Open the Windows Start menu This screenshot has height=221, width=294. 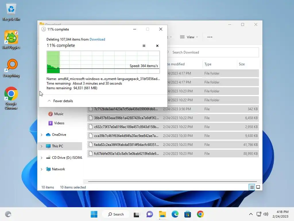pyautogui.click(x=94, y=214)
